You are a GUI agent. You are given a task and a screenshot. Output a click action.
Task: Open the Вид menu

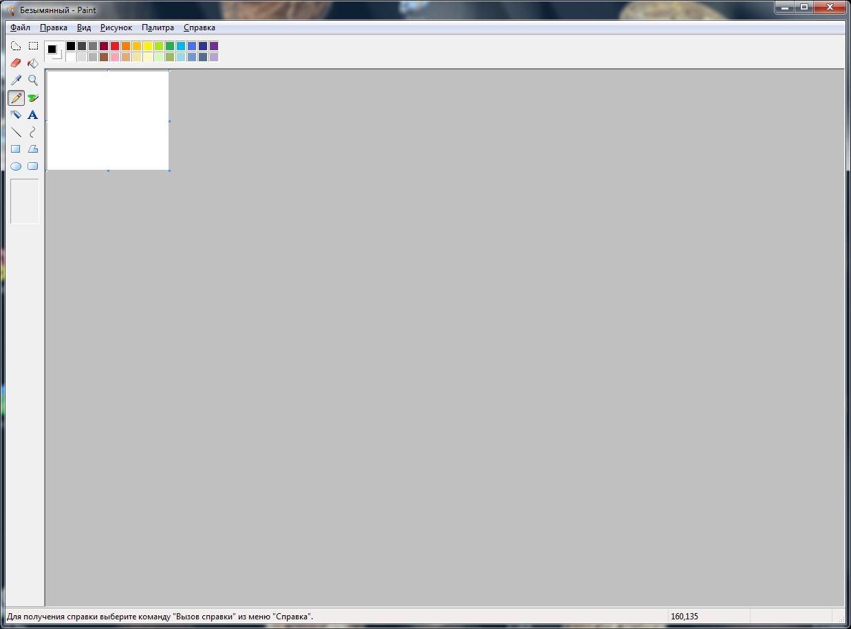[84, 27]
